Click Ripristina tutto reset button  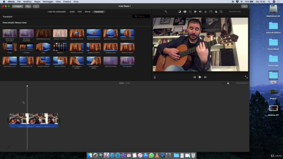coord(235,11)
